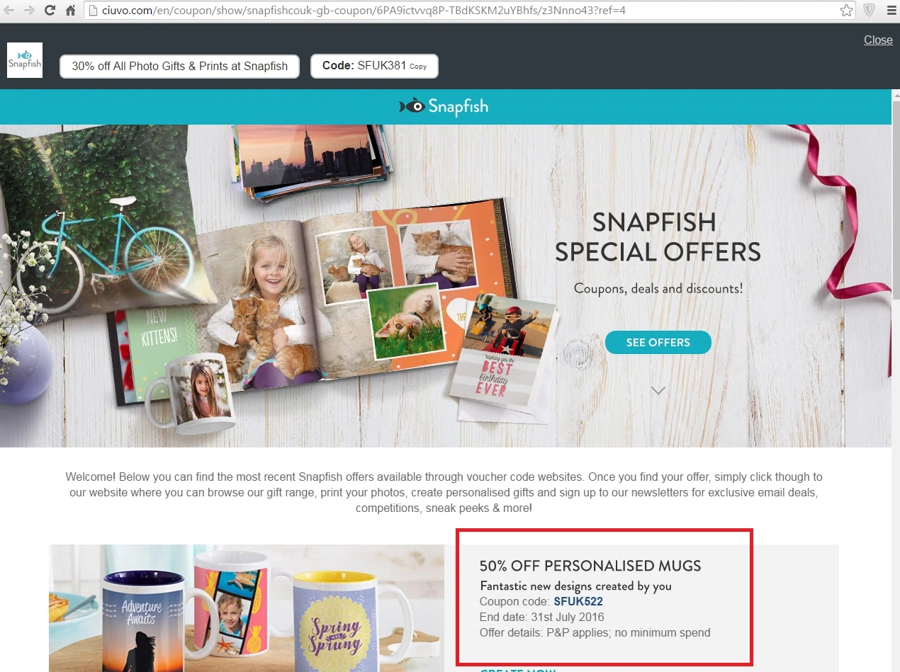Select the SFUK522 coupon code text

coord(578,602)
